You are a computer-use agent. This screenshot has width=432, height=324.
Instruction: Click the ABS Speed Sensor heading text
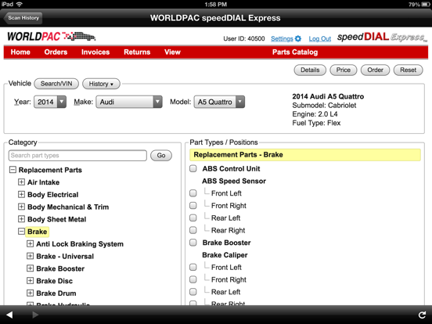(234, 181)
